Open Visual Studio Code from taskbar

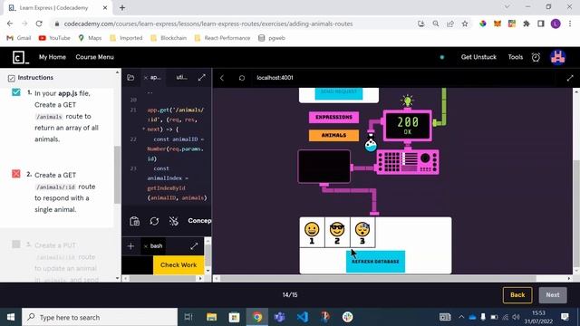302,317
